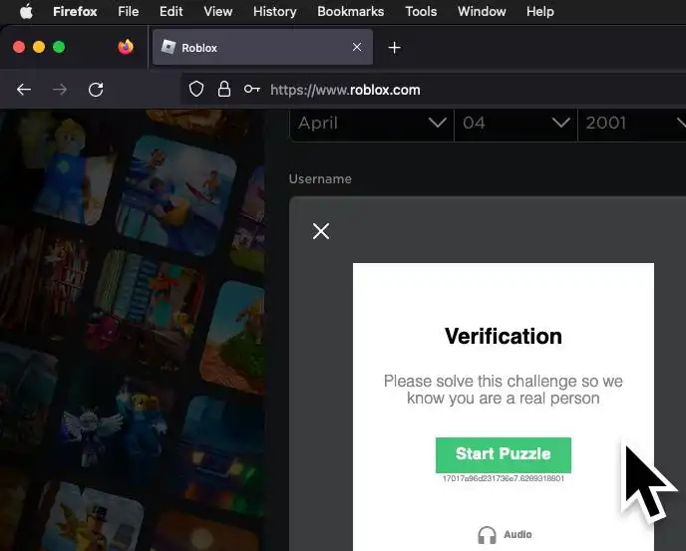
Task: Open a new tab with the plus button
Action: point(394,47)
